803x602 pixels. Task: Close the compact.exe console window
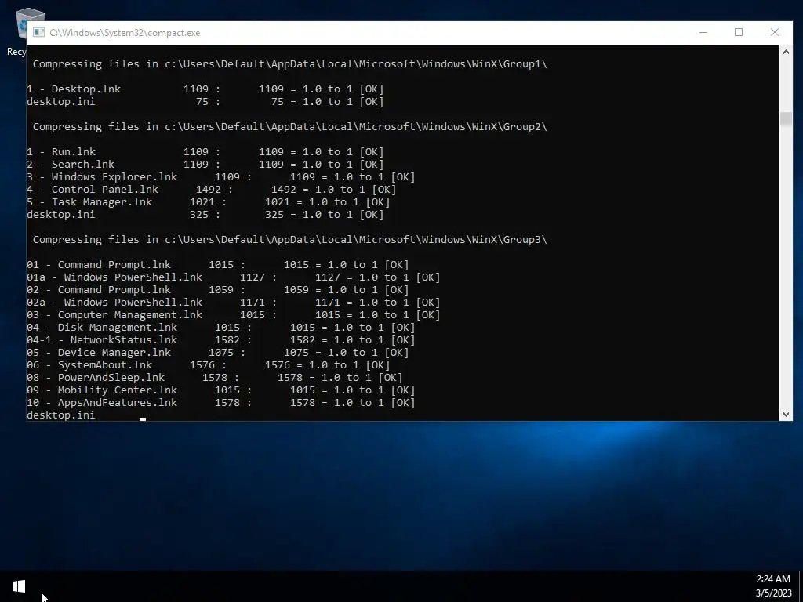pyautogui.click(x=774, y=32)
